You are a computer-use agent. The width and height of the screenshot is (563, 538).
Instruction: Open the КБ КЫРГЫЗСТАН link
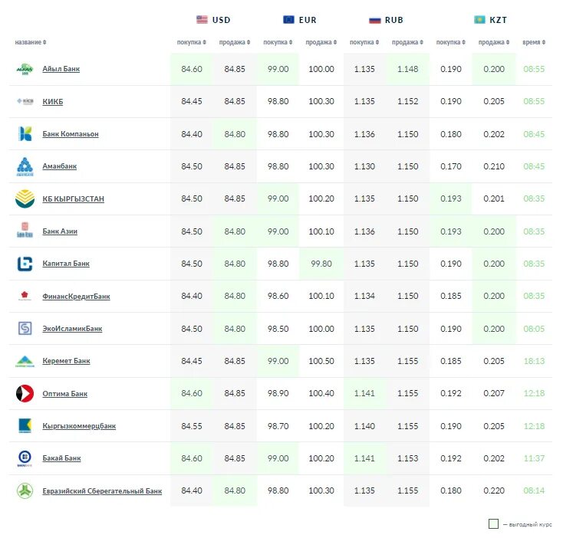click(x=73, y=198)
